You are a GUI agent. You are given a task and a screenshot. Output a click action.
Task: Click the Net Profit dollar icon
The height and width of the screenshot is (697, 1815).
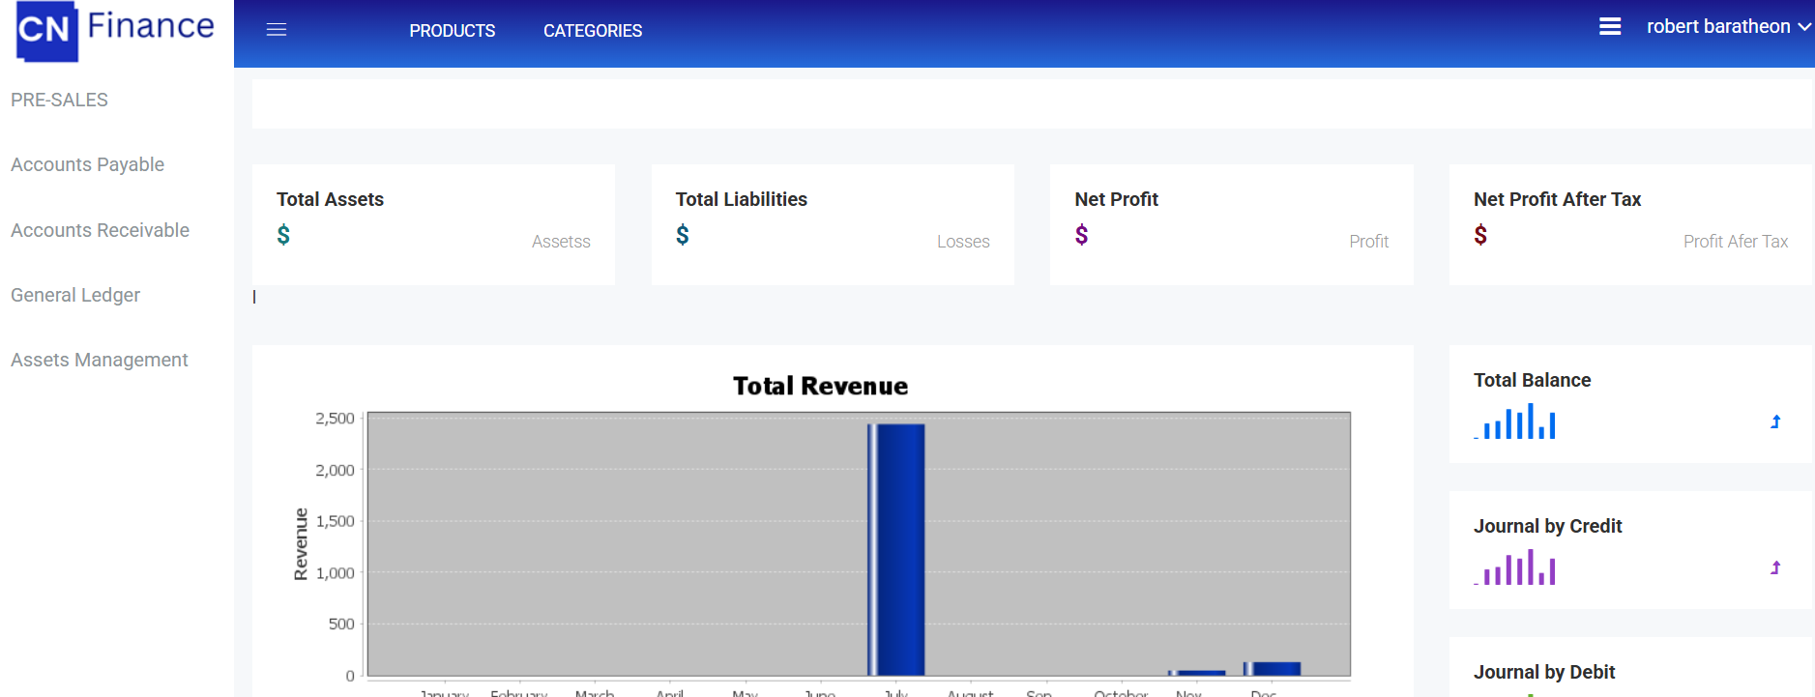click(1081, 235)
